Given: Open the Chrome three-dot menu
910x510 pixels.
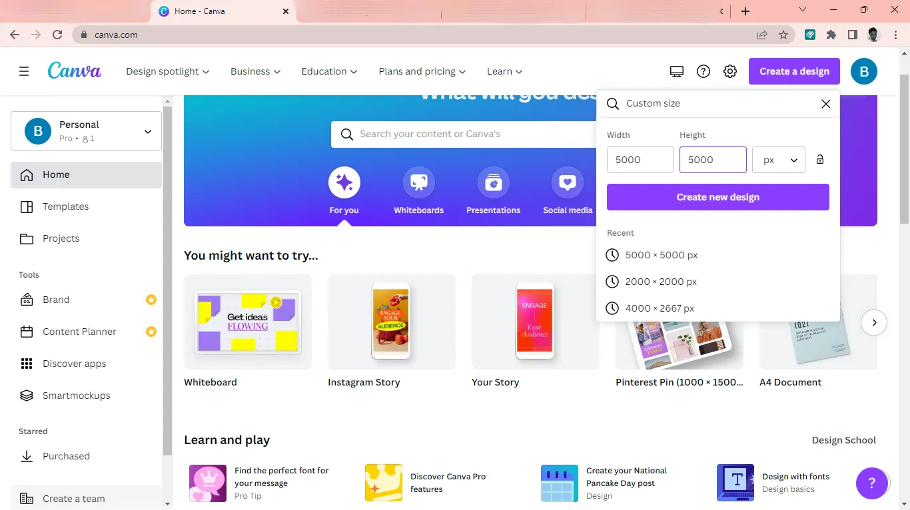Looking at the screenshot, I should click(x=896, y=35).
